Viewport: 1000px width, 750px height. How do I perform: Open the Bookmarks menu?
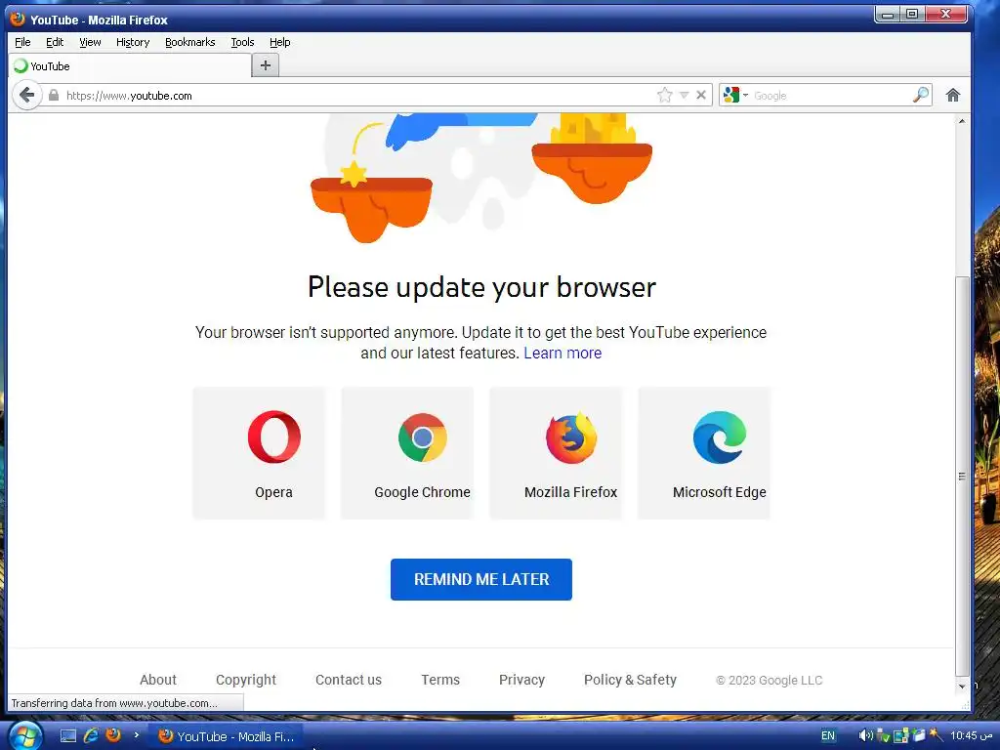tap(190, 42)
